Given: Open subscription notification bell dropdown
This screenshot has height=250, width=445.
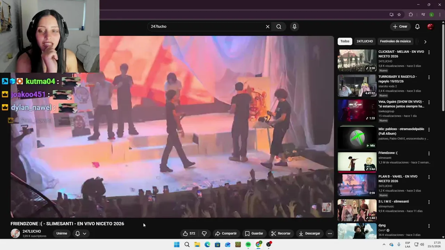Looking at the screenshot, I should [x=81, y=233].
